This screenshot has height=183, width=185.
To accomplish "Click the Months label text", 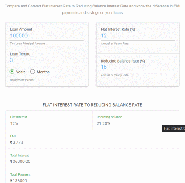I will [43, 72].
